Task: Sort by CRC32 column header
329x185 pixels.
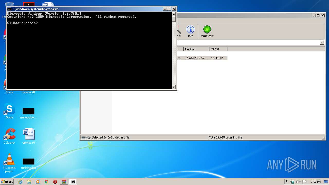Action: coord(218,49)
